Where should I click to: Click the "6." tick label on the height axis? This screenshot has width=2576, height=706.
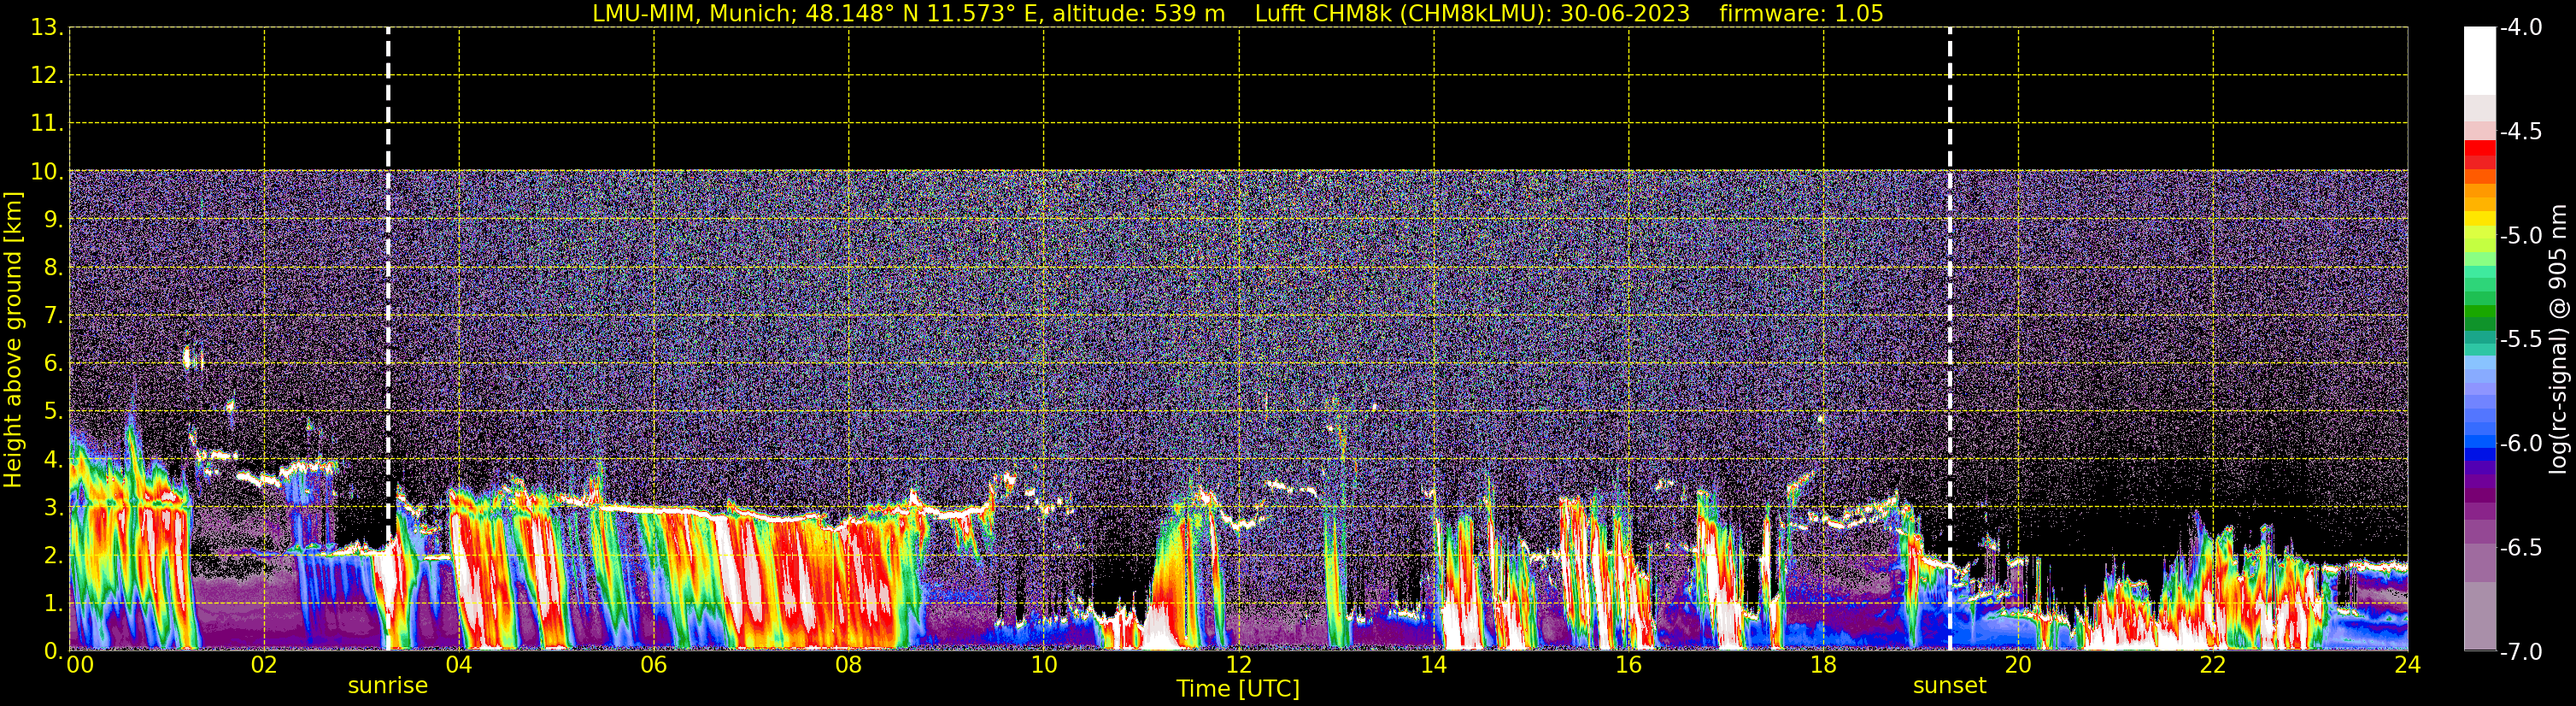coord(53,363)
